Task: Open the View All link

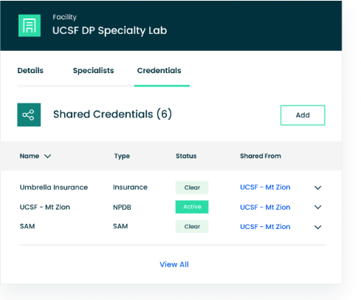Action: coord(174,265)
